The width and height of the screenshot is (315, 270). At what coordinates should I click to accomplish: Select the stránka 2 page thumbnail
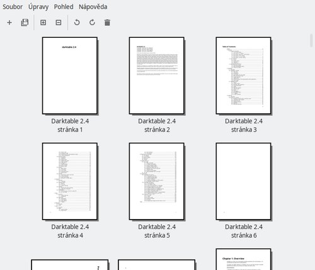(x=157, y=76)
